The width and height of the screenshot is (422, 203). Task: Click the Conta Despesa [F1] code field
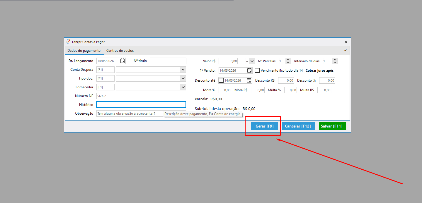[x=105, y=70]
